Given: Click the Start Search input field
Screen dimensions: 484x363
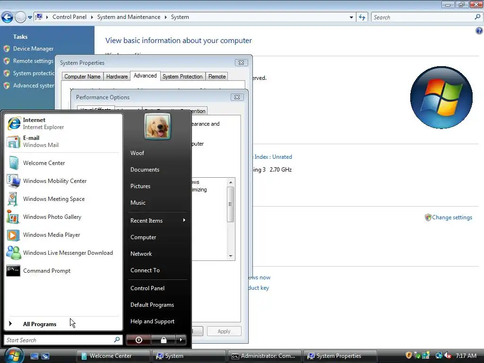Looking at the screenshot, I should pyautogui.click(x=63, y=340).
